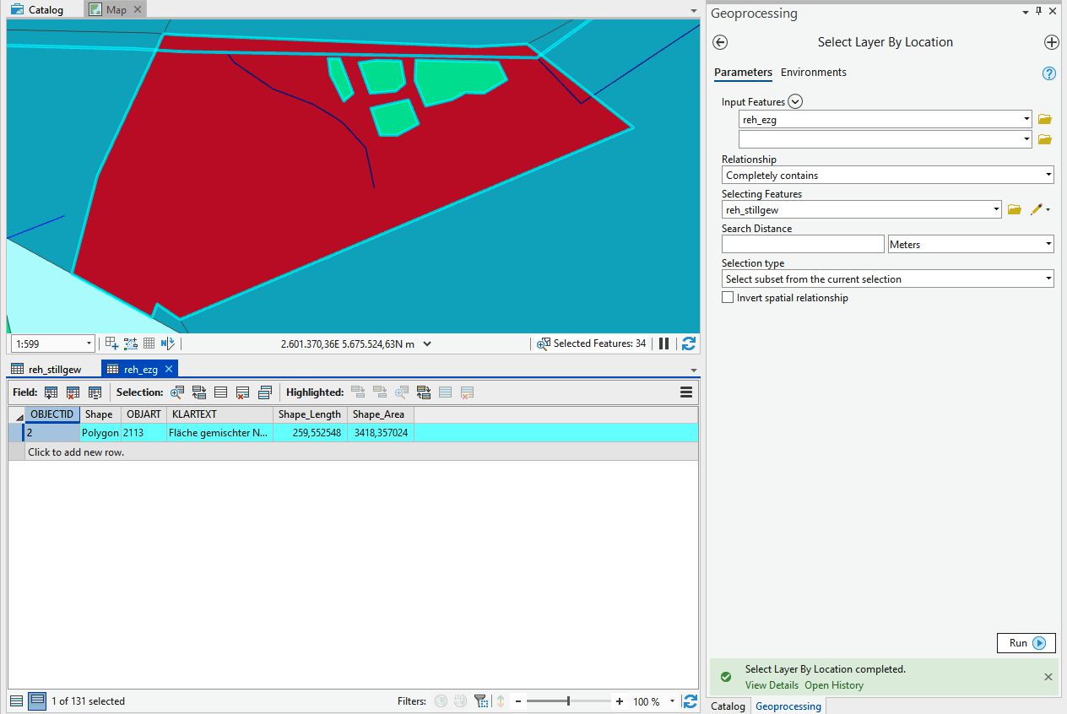Image resolution: width=1067 pixels, height=714 pixels.
Task: Click Shape_Area column header
Action: pos(379,414)
